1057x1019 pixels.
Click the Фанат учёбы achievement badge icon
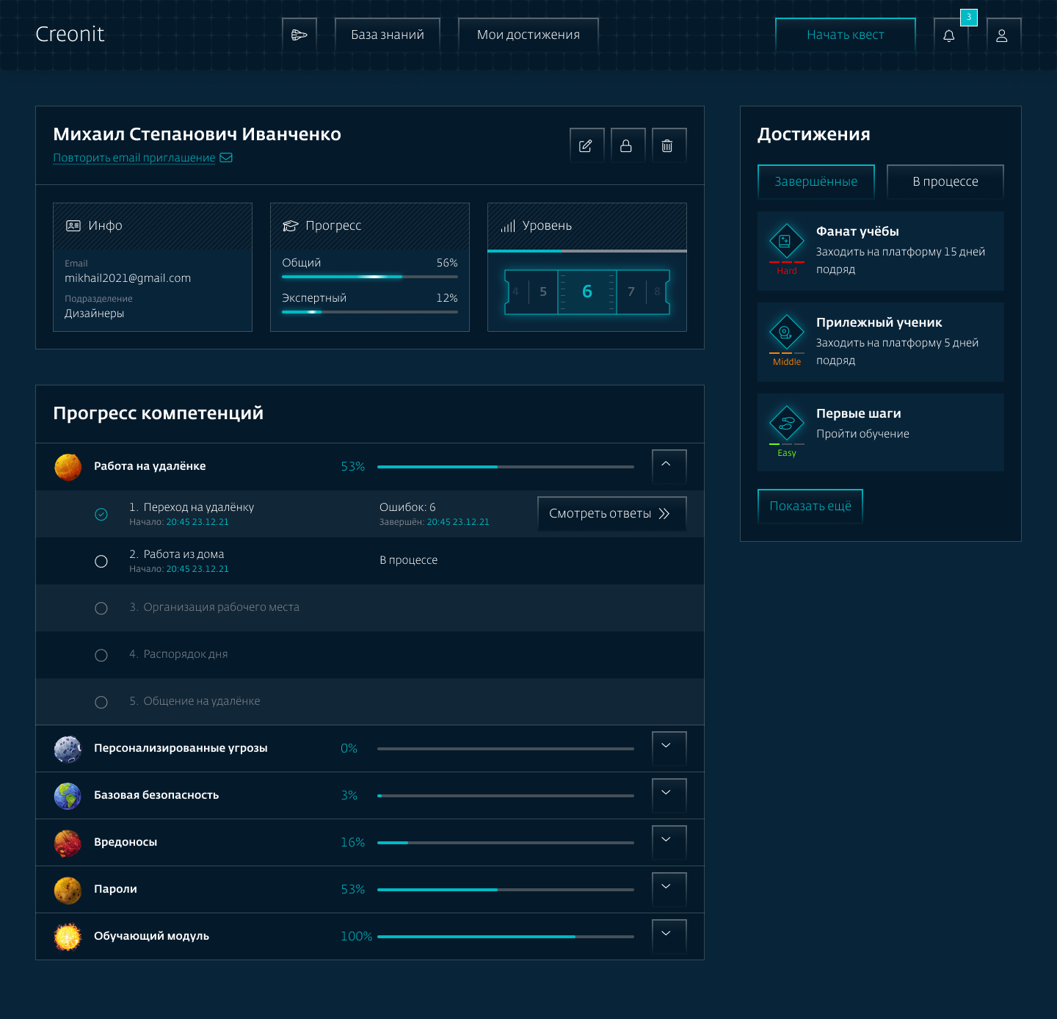click(x=786, y=242)
